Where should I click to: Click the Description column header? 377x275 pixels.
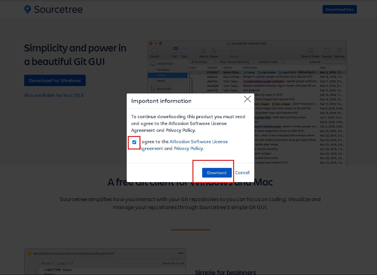pos(250,68)
